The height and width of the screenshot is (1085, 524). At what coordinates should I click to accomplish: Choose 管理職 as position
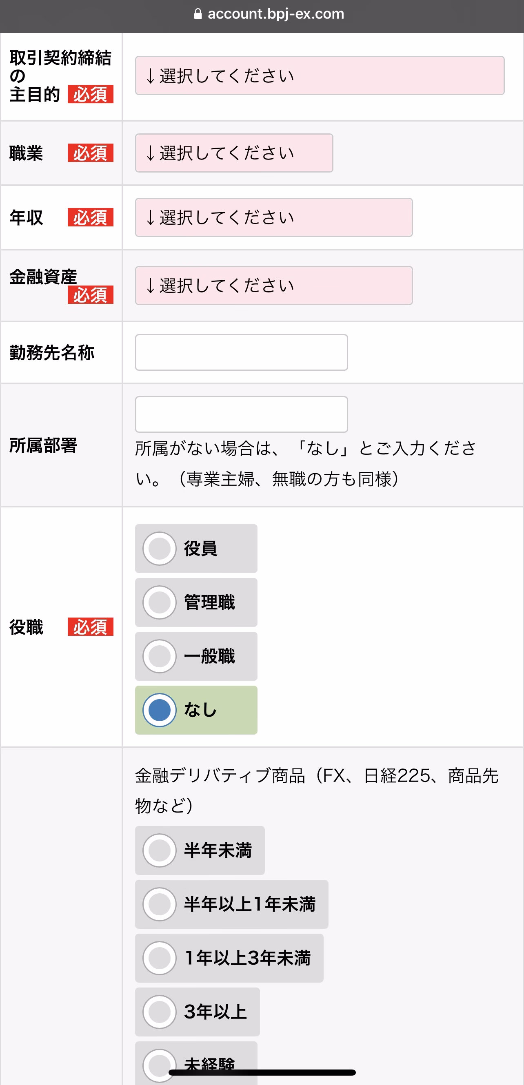pyautogui.click(x=196, y=603)
